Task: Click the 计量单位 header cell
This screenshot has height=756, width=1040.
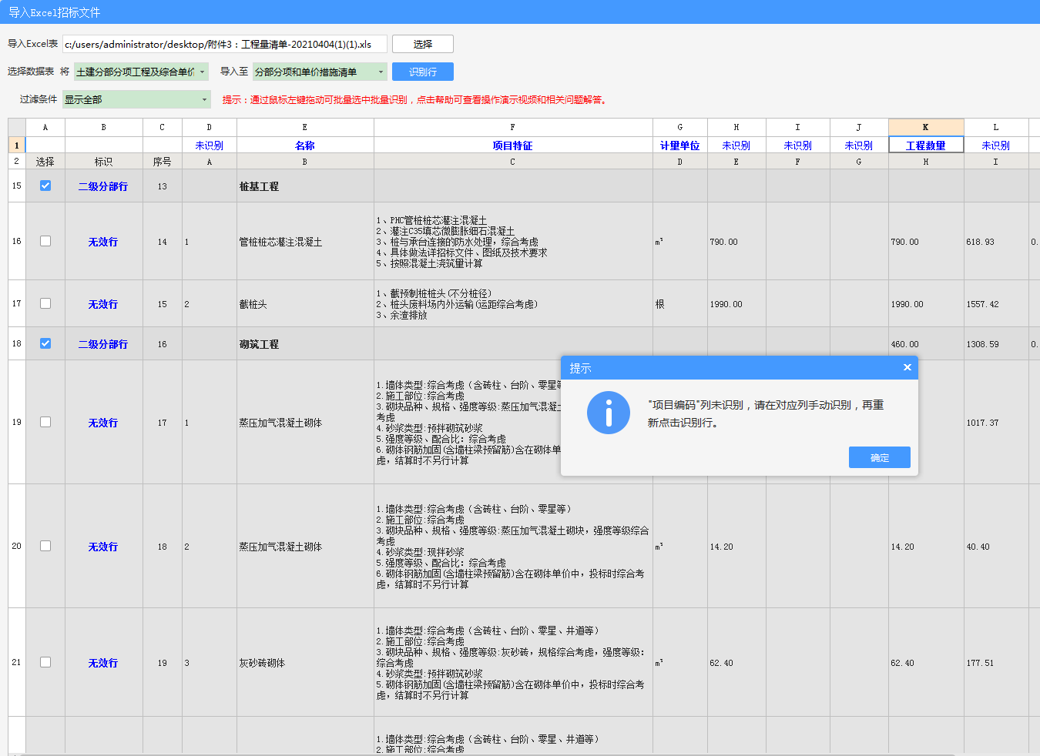Action: click(680, 145)
